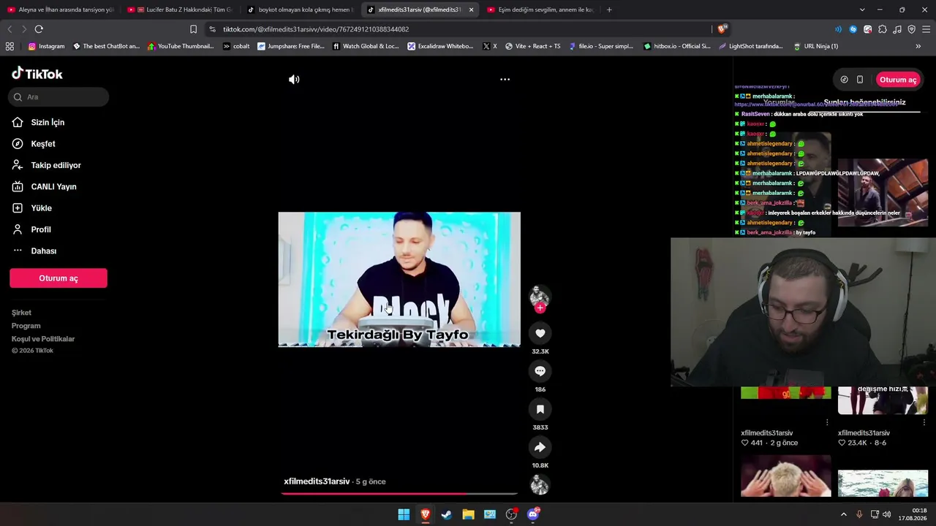Open the video three-dot options menu

coord(505,79)
